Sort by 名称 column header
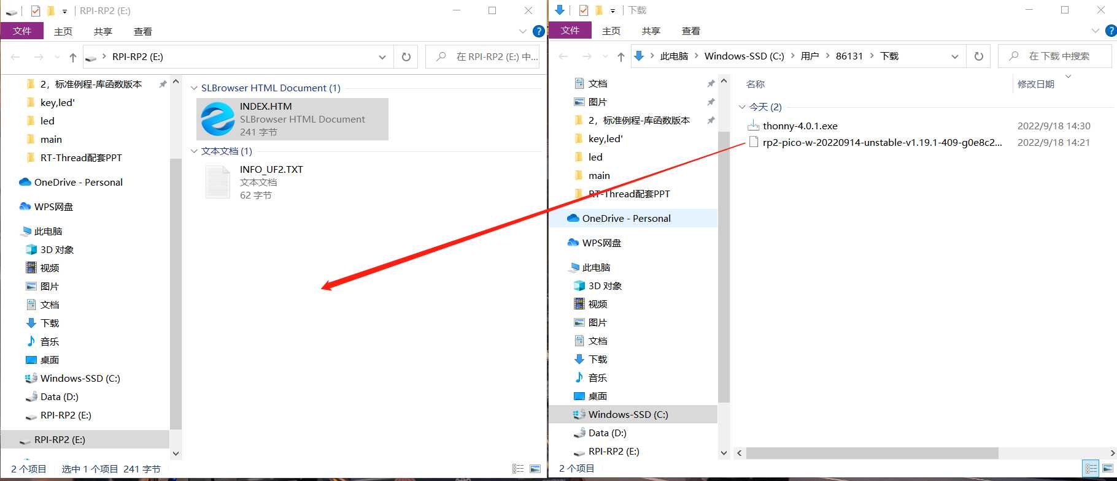This screenshot has width=1117, height=481. (756, 84)
